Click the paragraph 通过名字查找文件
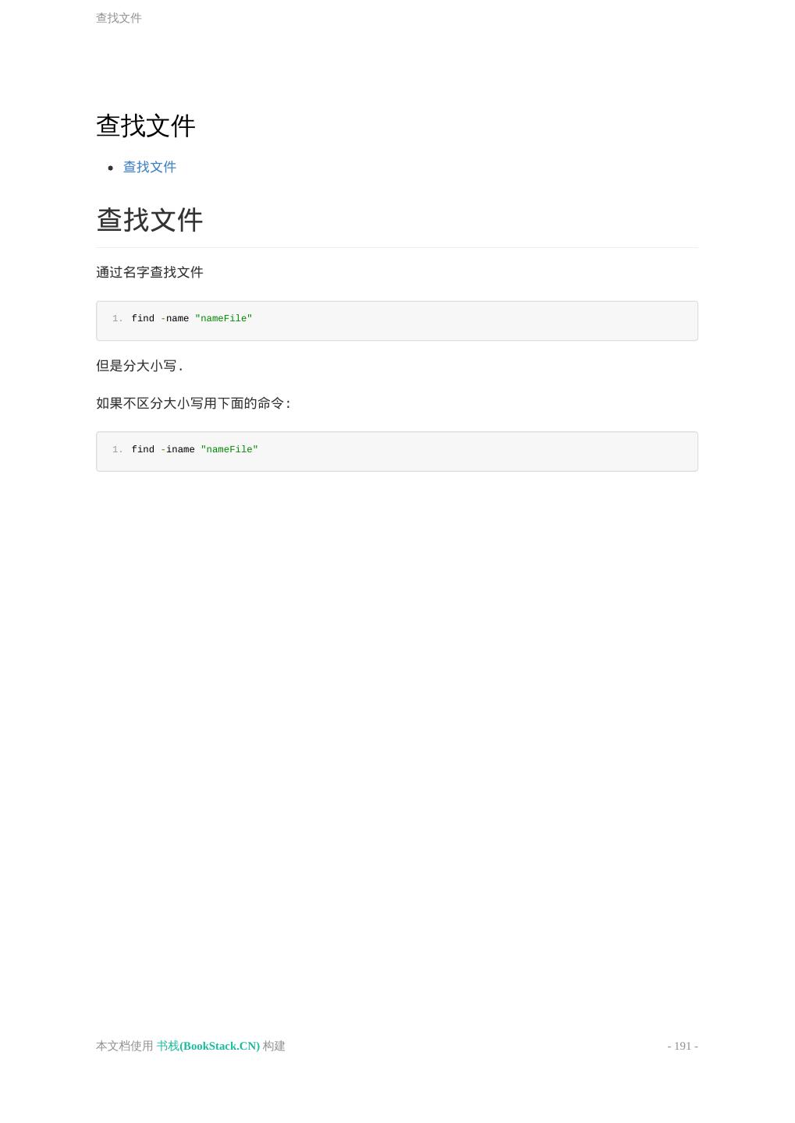 150,272
